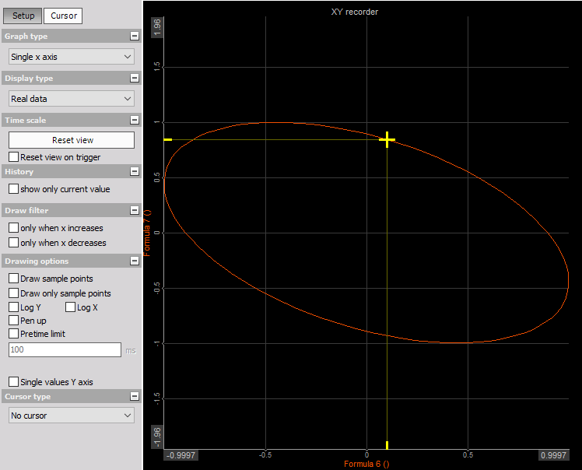Click the XY recorder title
Screen dimensions: 582x470
(x=355, y=12)
